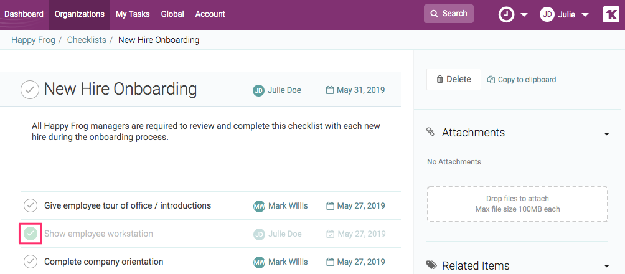Go to the Dashboard menu item
The image size is (625, 274).
click(x=24, y=14)
